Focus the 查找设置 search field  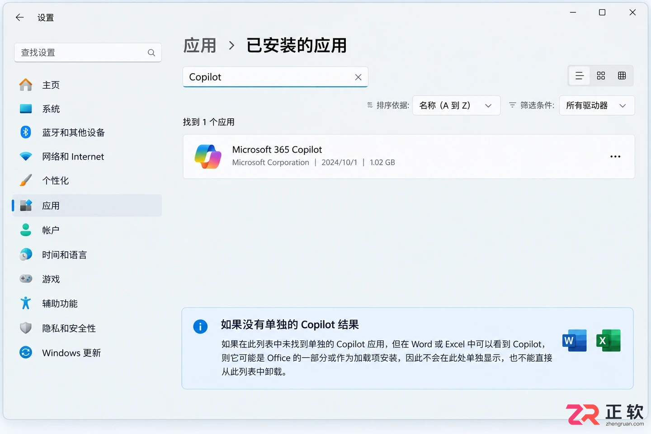(88, 53)
